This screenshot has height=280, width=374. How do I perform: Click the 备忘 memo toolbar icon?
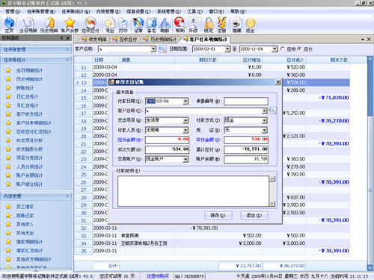click(x=152, y=25)
